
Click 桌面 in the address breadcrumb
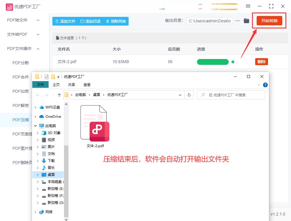[x=97, y=95]
